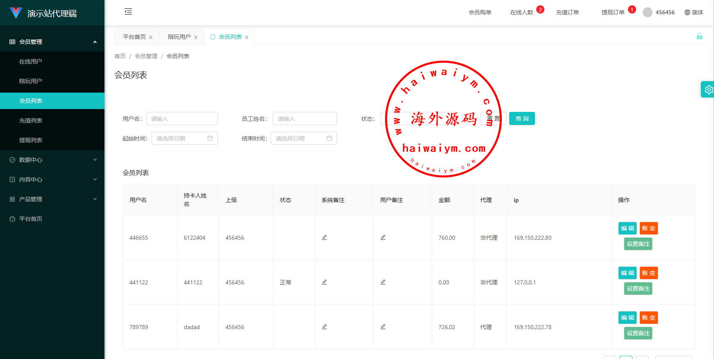Focus the 用户名 input field
Image resolution: width=714 pixels, height=359 pixels.
click(x=182, y=118)
